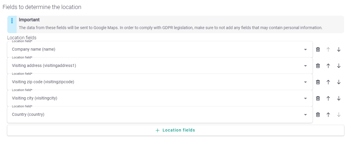Viewport: 354px width, 142px height.
Task: Move Visiting zip code field up
Action: click(x=328, y=82)
